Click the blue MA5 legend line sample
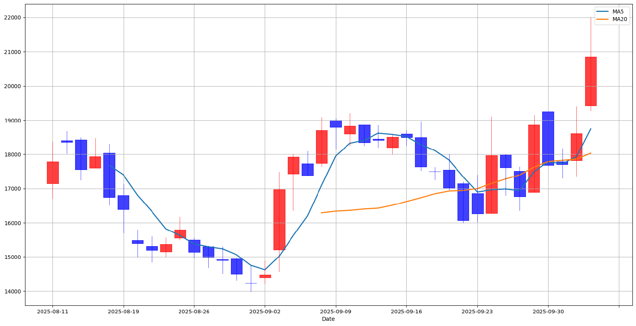636x326 pixels. tap(603, 12)
